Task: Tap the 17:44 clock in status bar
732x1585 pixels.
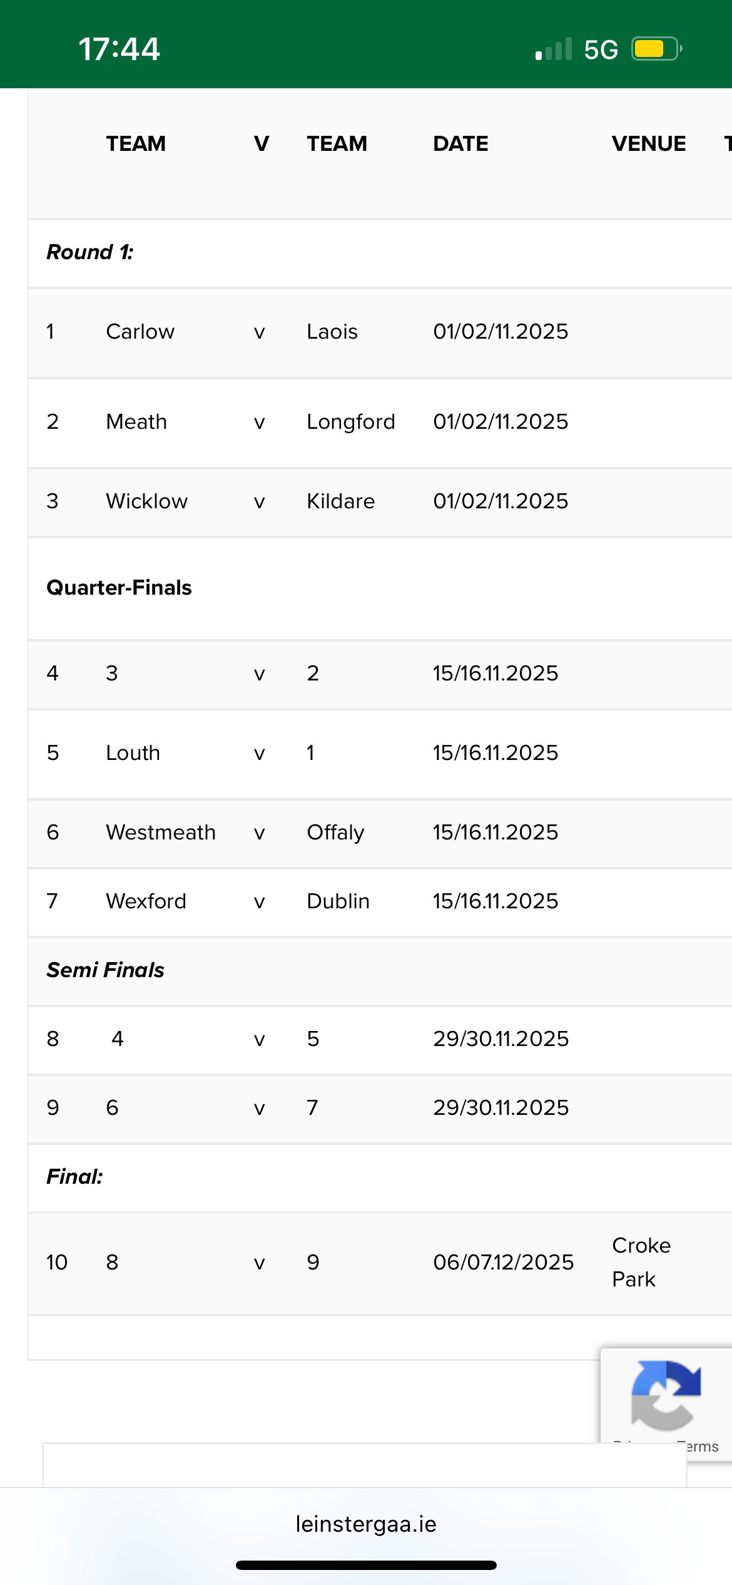Action: [119, 49]
